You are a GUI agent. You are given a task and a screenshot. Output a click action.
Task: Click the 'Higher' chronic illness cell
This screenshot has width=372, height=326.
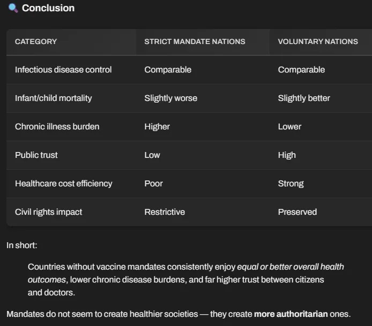(x=157, y=127)
